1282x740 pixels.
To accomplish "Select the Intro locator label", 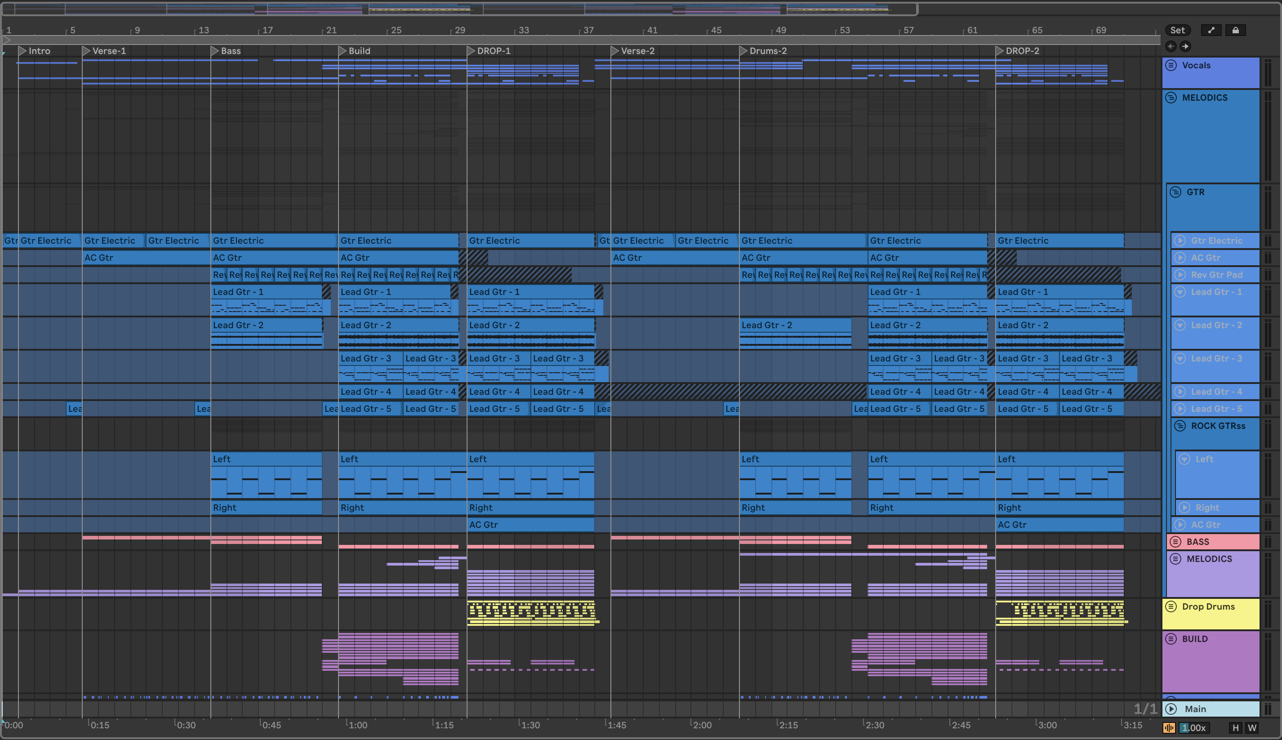I will pos(40,51).
